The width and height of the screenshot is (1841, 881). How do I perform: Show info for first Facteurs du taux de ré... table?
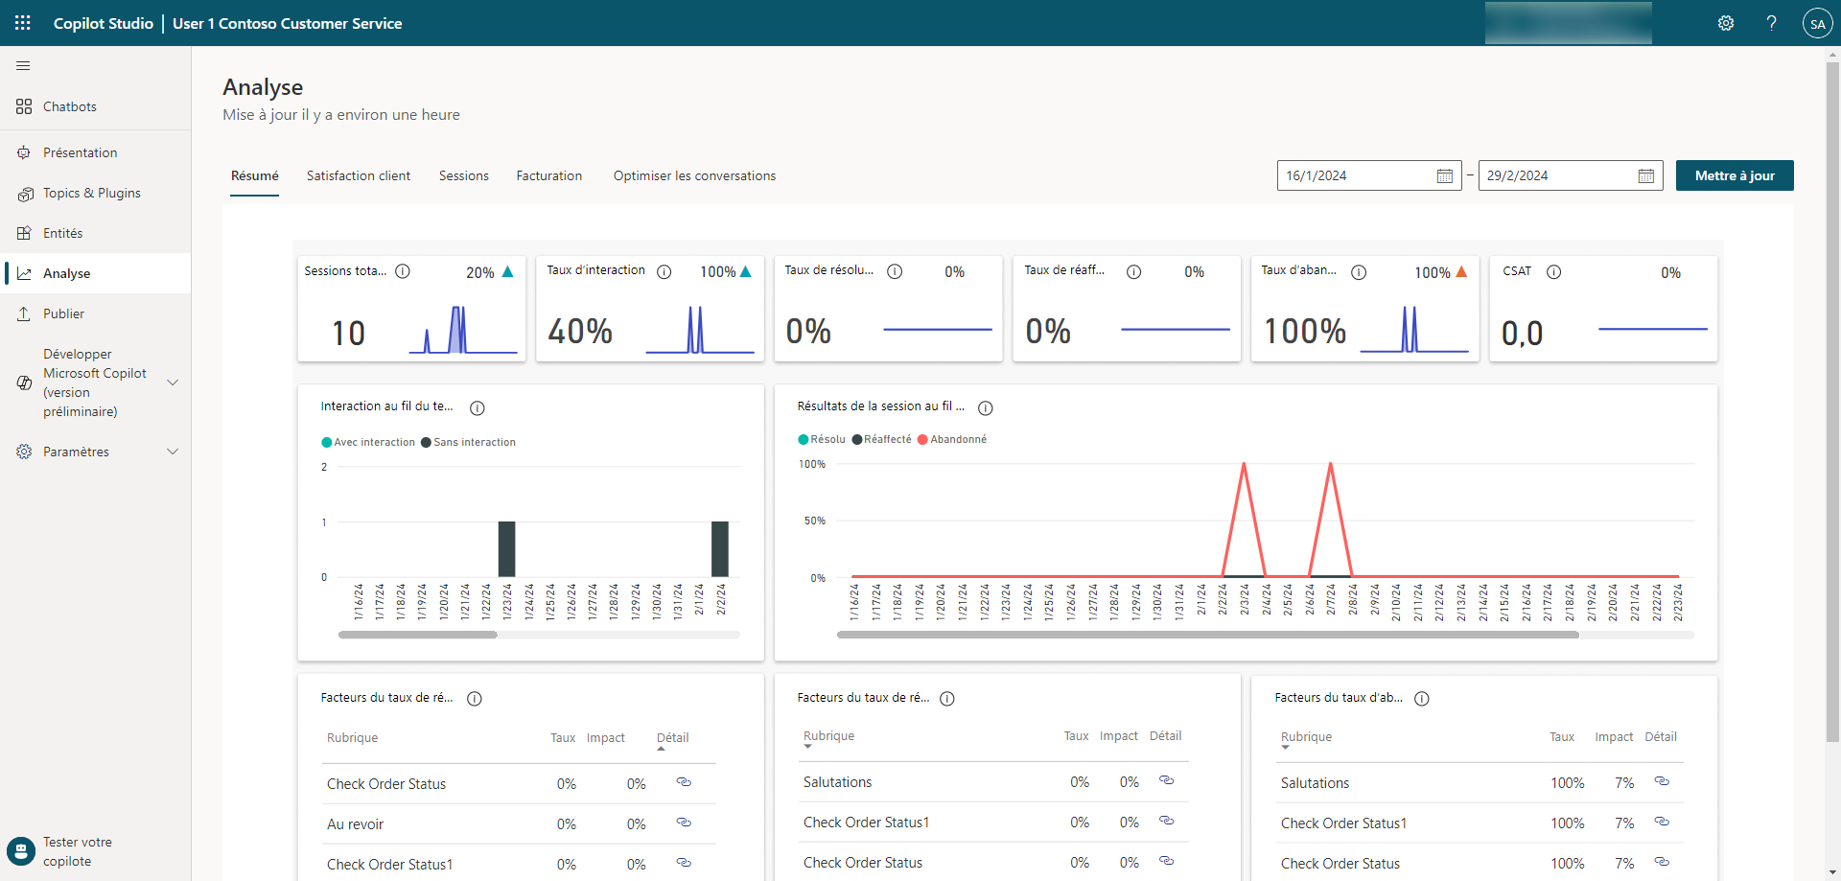pyautogui.click(x=475, y=699)
